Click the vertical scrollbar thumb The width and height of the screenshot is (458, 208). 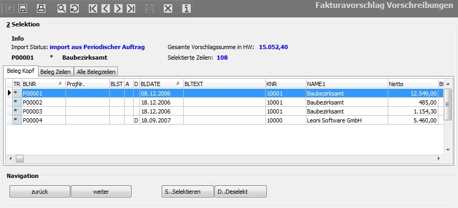coord(448,104)
